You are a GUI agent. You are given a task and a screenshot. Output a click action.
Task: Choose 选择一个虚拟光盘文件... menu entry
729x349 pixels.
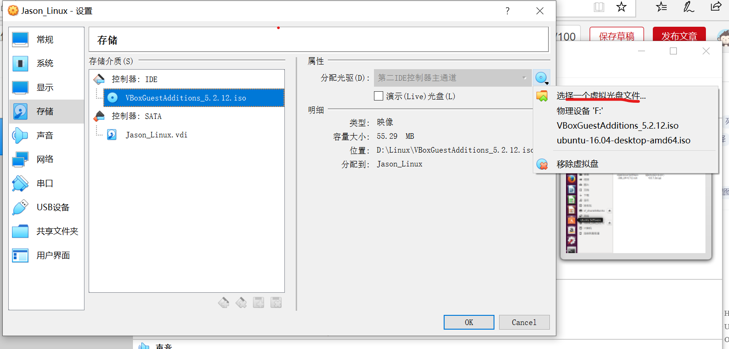pyautogui.click(x=601, y=96)
